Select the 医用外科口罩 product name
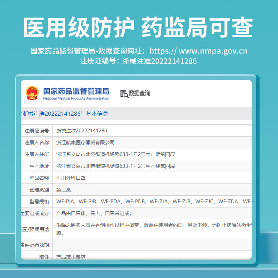Viewport: 278px width, 278px height. pos(71,178)
